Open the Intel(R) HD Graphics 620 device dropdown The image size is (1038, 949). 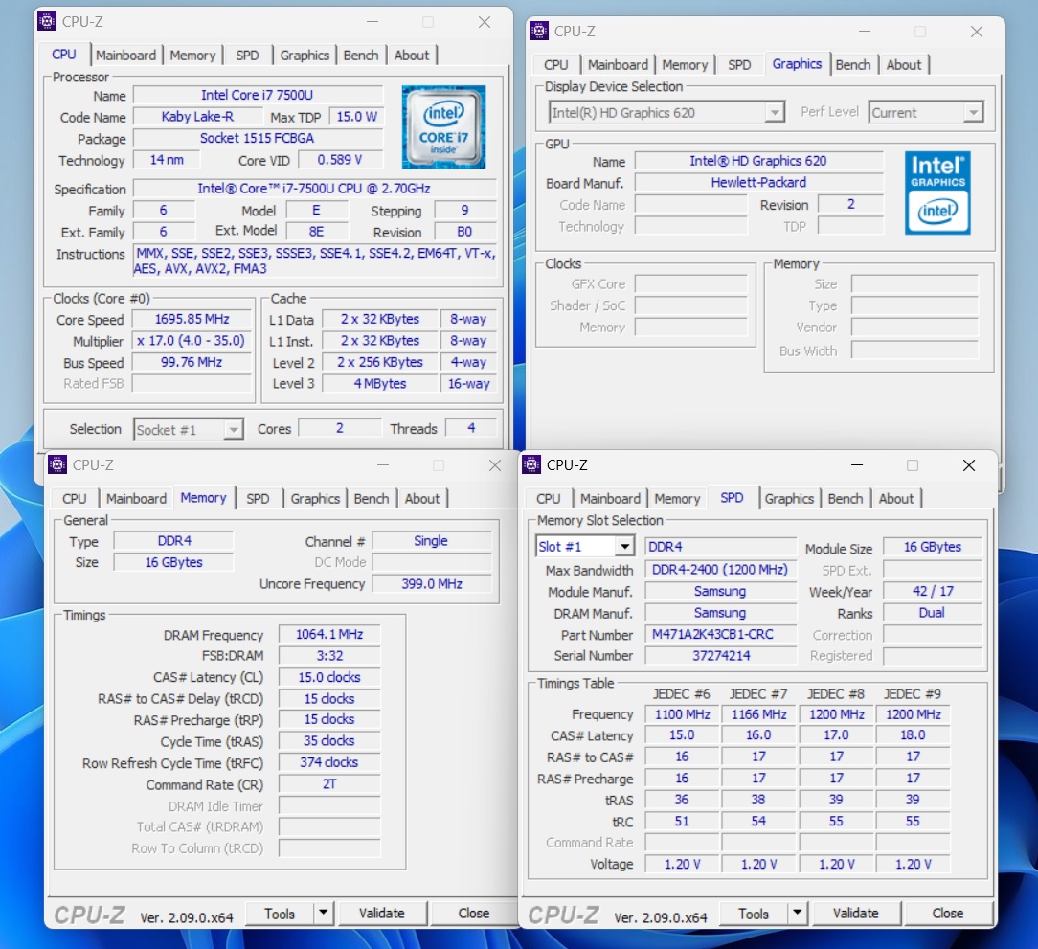point(774,111)
